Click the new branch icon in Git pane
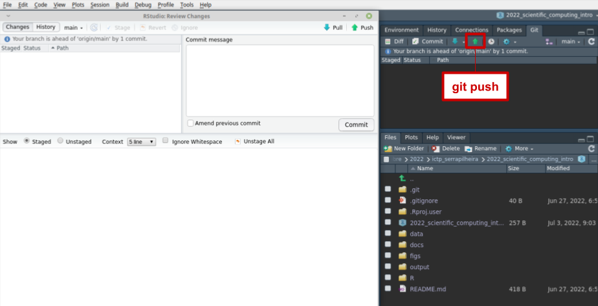 (x=549, y=41)
